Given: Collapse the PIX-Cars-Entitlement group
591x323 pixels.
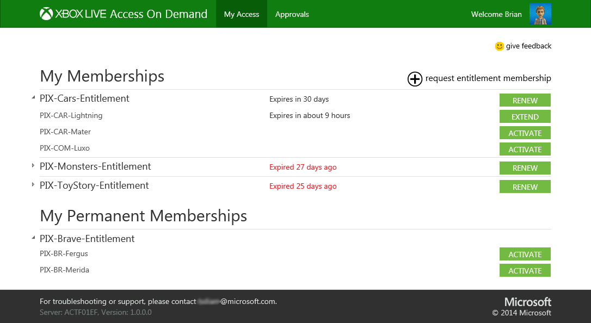Looking at the screenshot, I should point(33,98).
